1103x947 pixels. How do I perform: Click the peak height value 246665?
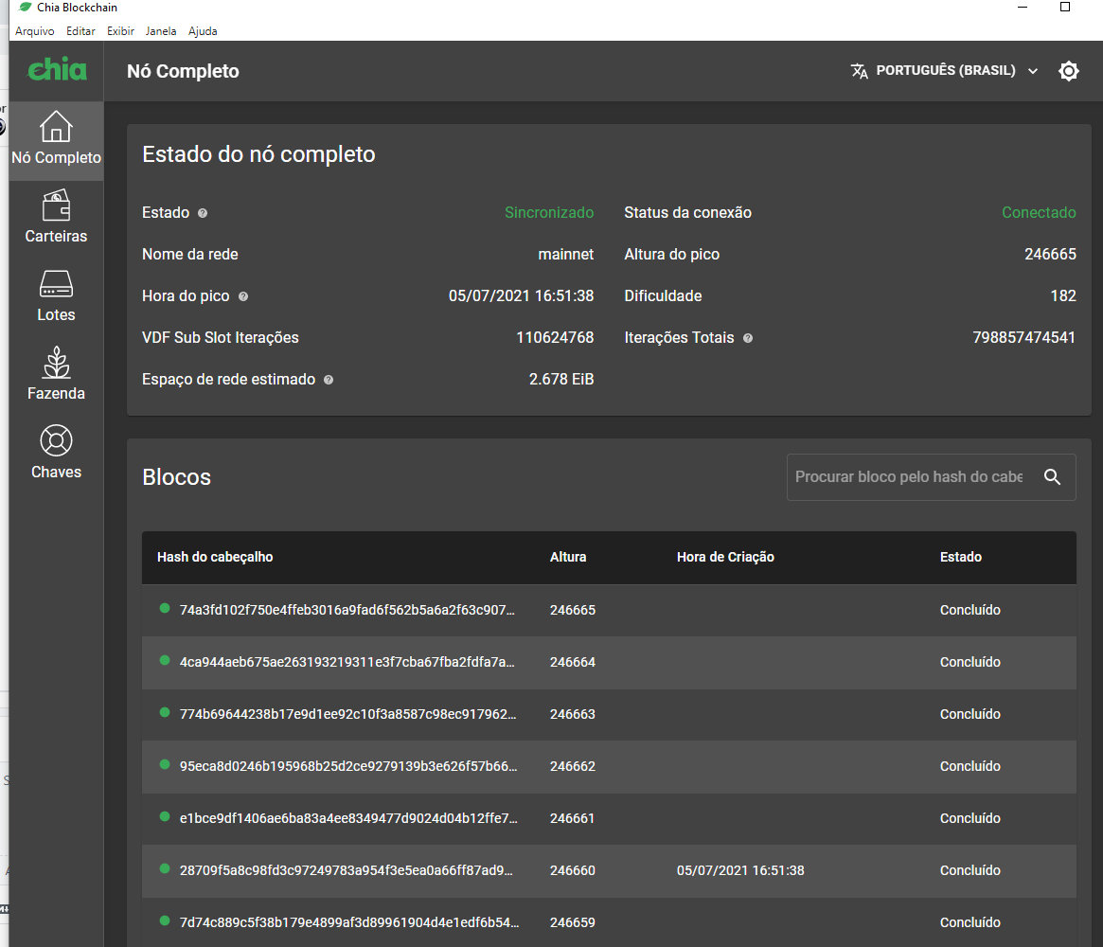coord(1050,254)
